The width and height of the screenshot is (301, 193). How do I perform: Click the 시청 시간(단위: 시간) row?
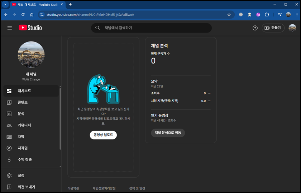coord(181,101)
